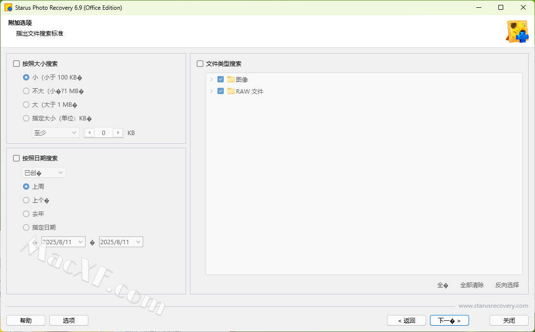The width and height of the screenshot is (535, 332).
Task: Expand the 图像 tree node
Action: [x=212, y=79]
